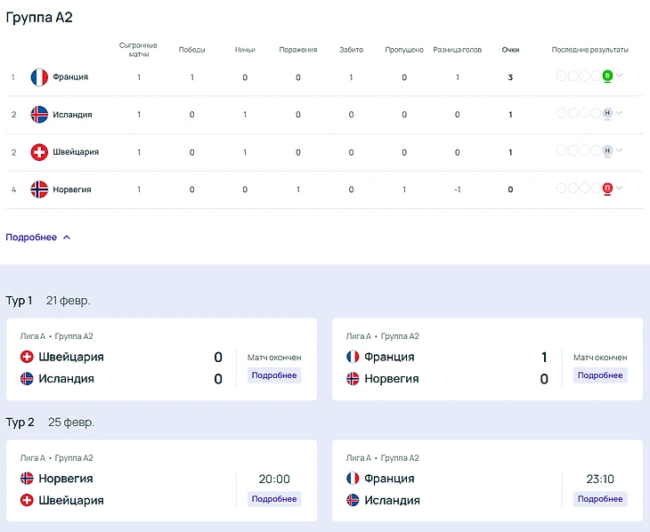Expand Iceland's recent results chevron
Viewport: 650px width, 532px height.
click(x=620, y=113)
